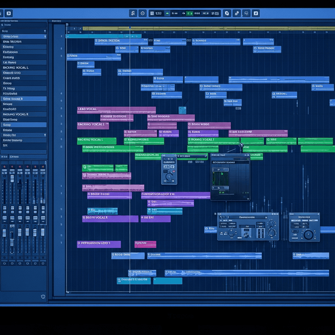Open the preset name field in the analyzer window
This screenshot has height=335, width=335.
[230, 162]
